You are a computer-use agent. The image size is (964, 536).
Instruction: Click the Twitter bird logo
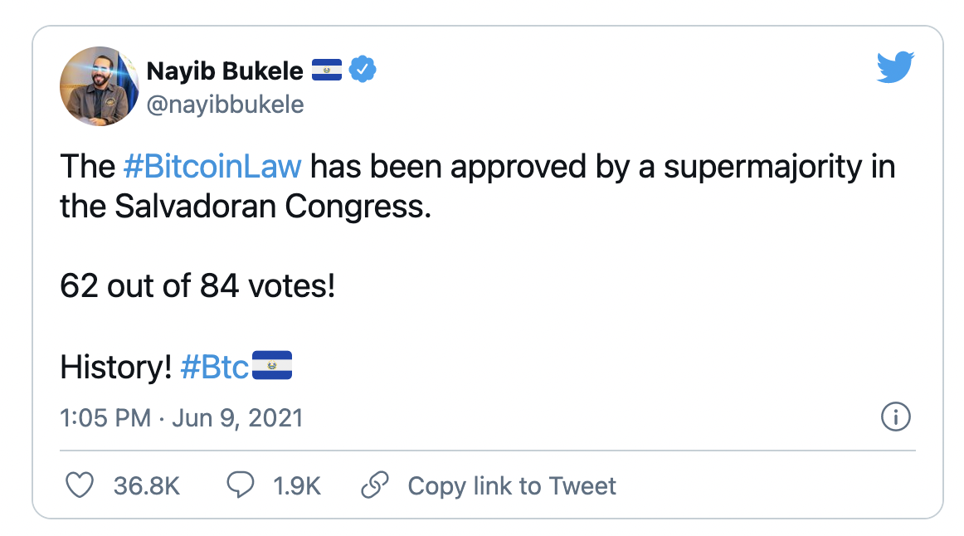[897, 67]
